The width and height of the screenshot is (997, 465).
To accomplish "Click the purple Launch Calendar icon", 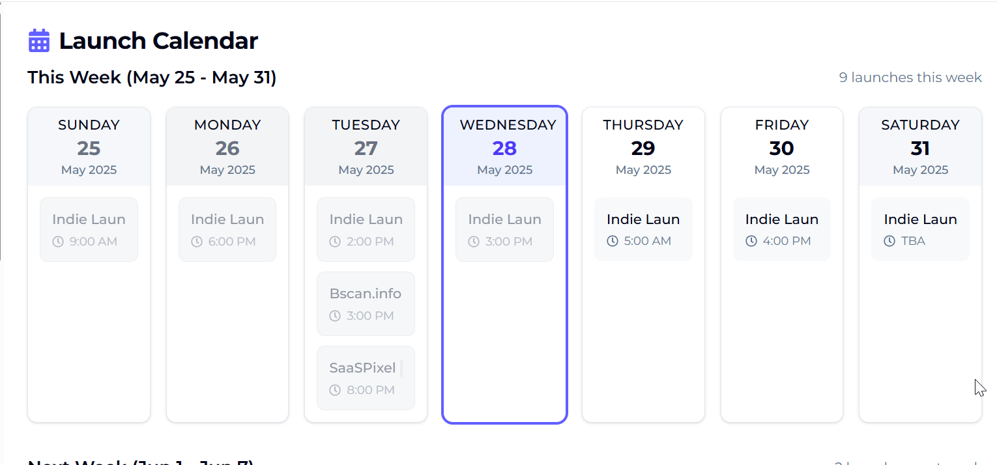I will tap(39, 40).
